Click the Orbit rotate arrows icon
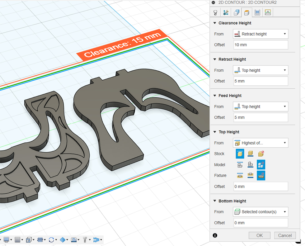This screenshot has width=305, height=246. click(51, 239)
